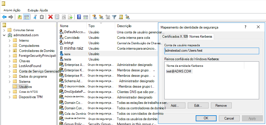Select the Usuários folder in the tree
The image size is (266, 125).
(25, 87)
